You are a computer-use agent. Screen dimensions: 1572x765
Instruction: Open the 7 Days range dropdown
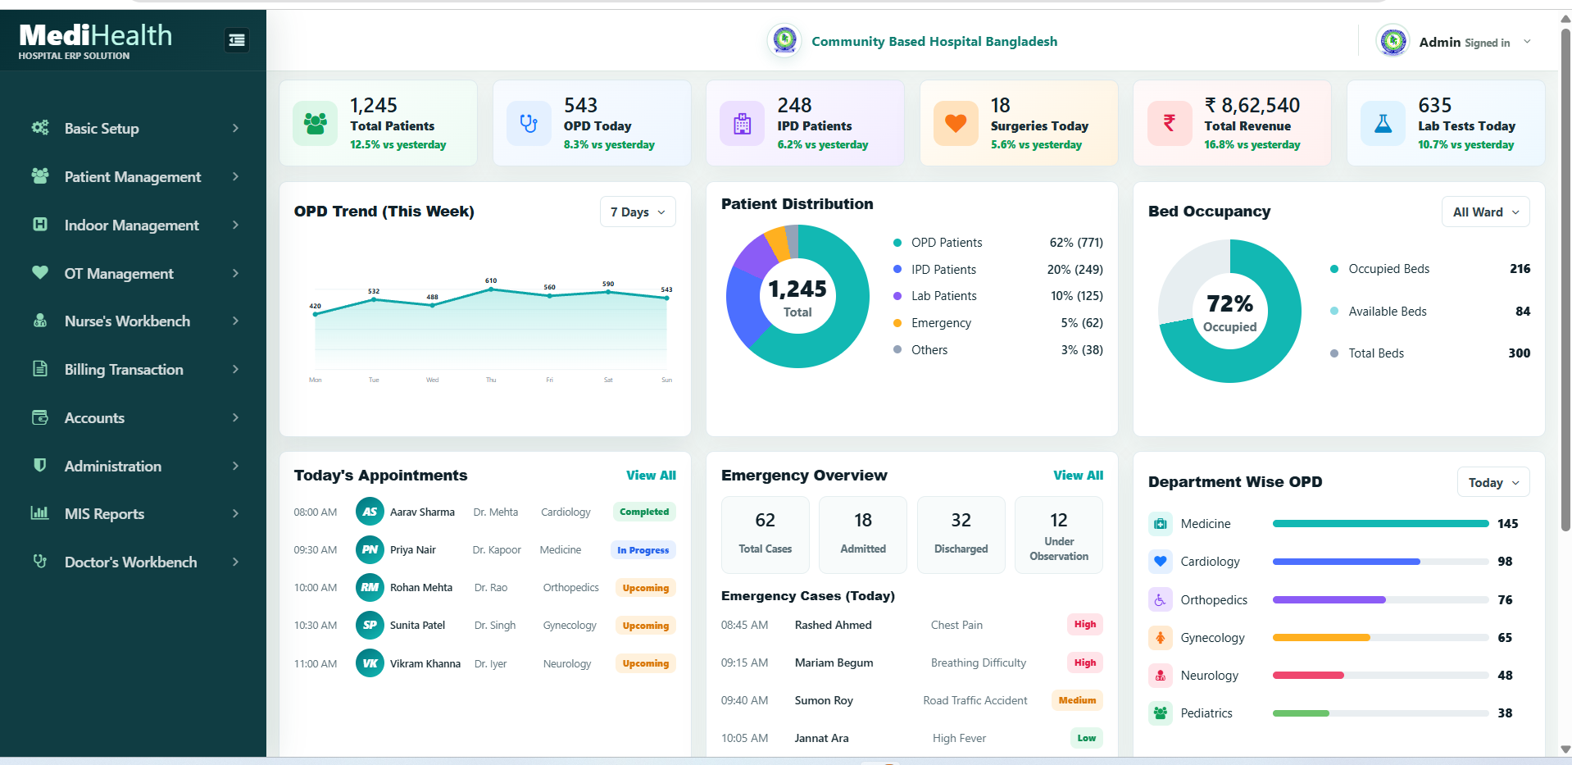click(x=638, y=212)
